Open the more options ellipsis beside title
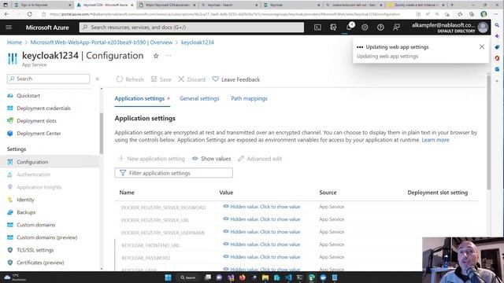 pos(169,56)
